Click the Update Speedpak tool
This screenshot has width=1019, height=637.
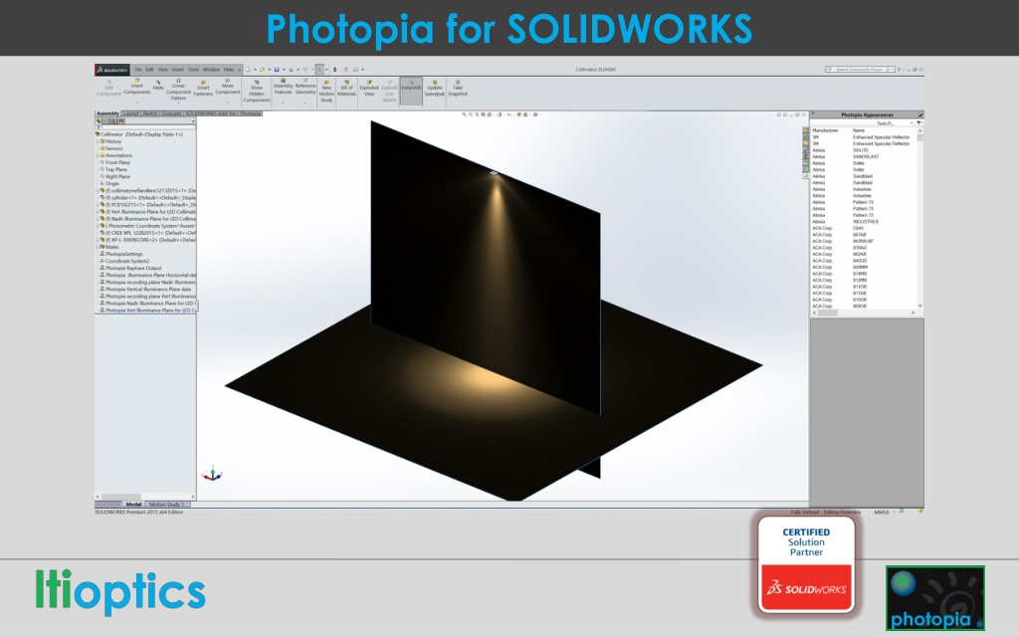(434, 89)
